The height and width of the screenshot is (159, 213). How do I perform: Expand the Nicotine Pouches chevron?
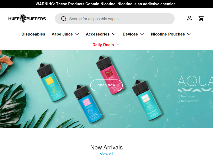pyautogui.click(x=189, y=34)
